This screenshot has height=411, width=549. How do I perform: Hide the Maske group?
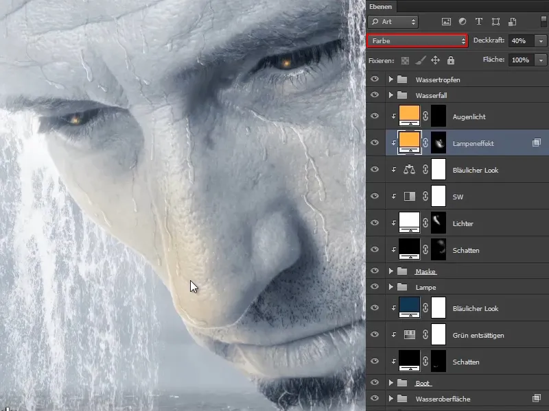(x=375, y=271)
